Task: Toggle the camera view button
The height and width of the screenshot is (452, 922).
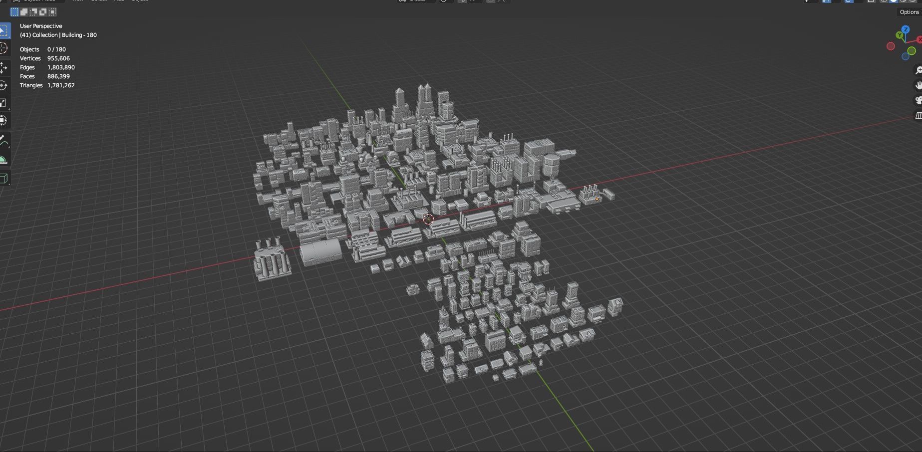Action: click(918, 101)
